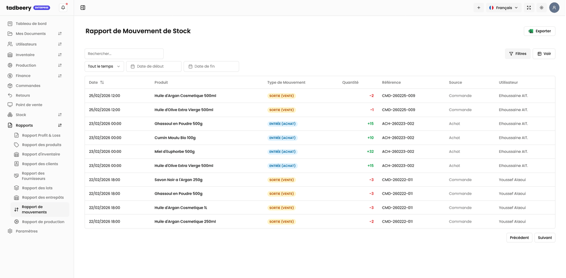This screenshot has width=566, height=278.
Task: Enter fullscreen mode icon
Action: click(529, 8)
